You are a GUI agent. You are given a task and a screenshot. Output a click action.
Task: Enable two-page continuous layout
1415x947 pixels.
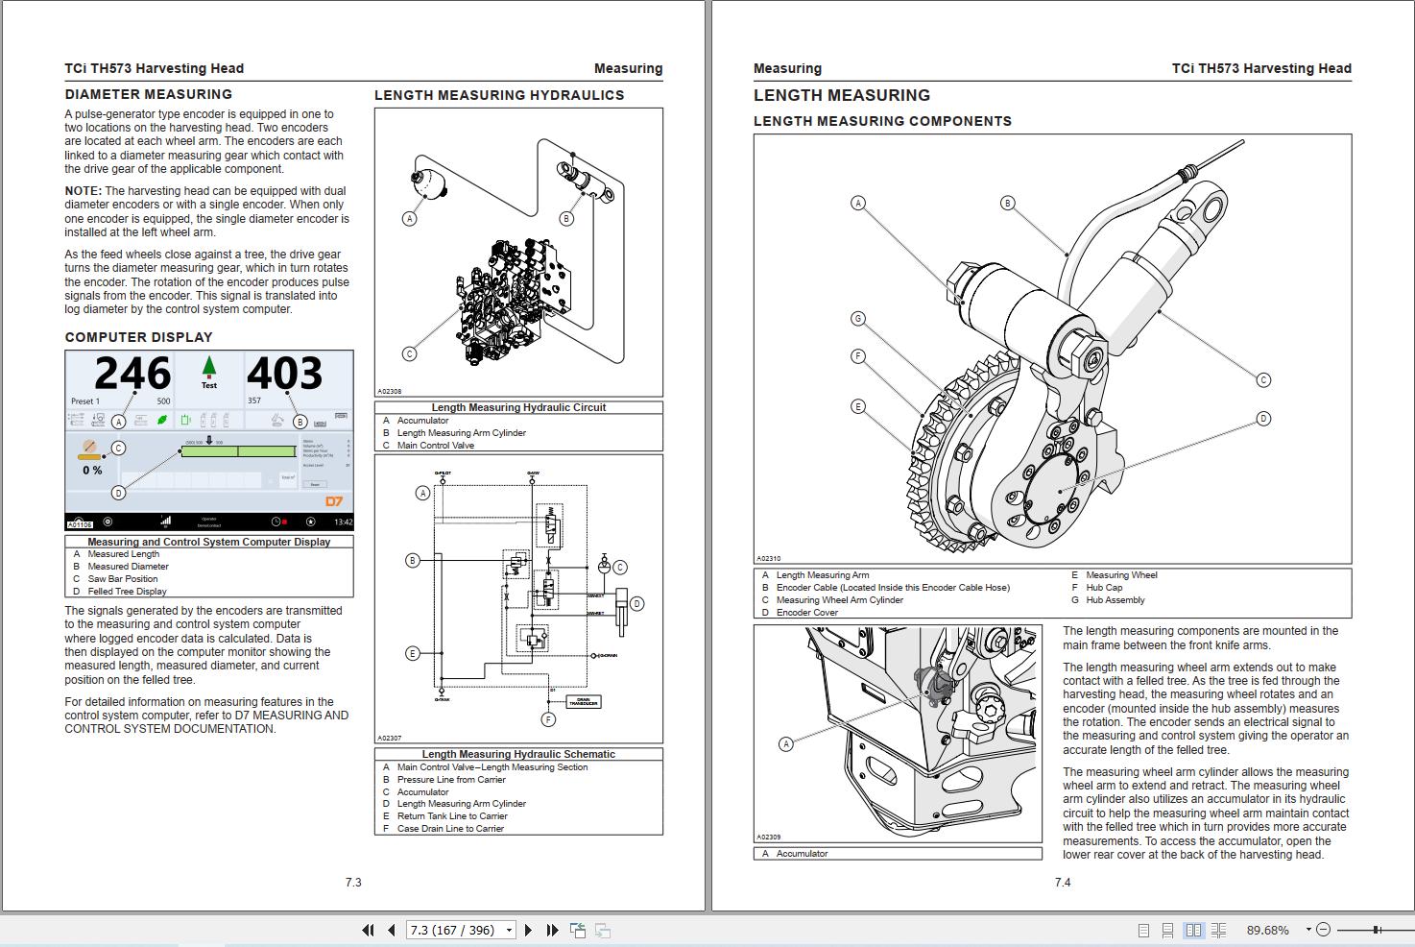pyautogui.click(x=1219, y=930)
